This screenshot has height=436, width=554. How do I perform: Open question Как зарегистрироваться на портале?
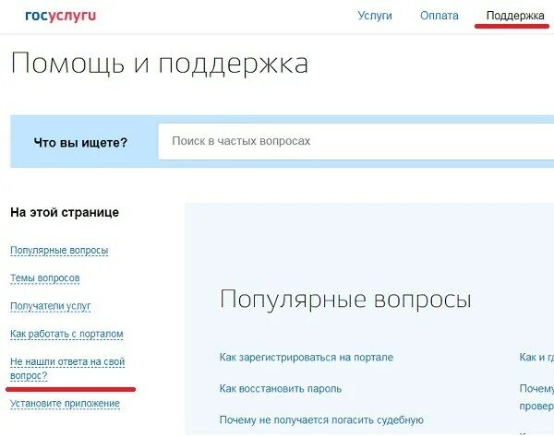point(306,358)
